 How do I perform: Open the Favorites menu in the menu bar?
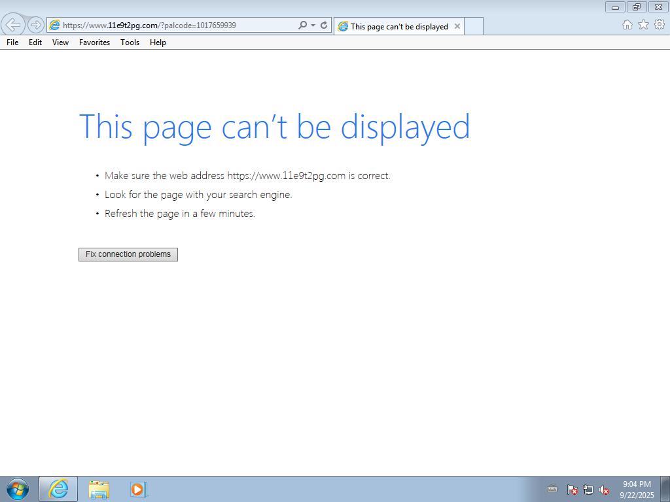(x=94, y=42)
